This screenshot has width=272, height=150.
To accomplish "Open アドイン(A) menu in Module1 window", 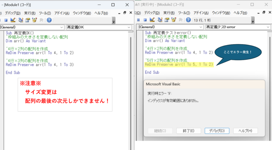I will [62, 13].
